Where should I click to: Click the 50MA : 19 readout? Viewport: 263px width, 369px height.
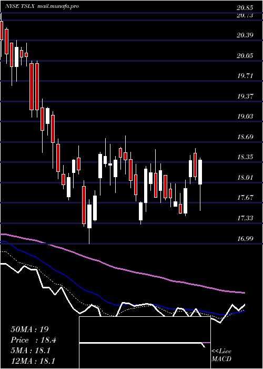point(29,329)
